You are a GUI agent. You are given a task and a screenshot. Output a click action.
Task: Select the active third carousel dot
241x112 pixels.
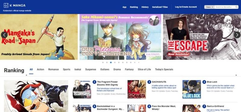click(111, 62)
